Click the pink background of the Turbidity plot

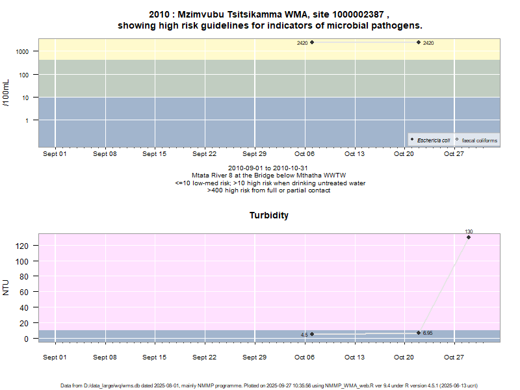pos(195,279)
